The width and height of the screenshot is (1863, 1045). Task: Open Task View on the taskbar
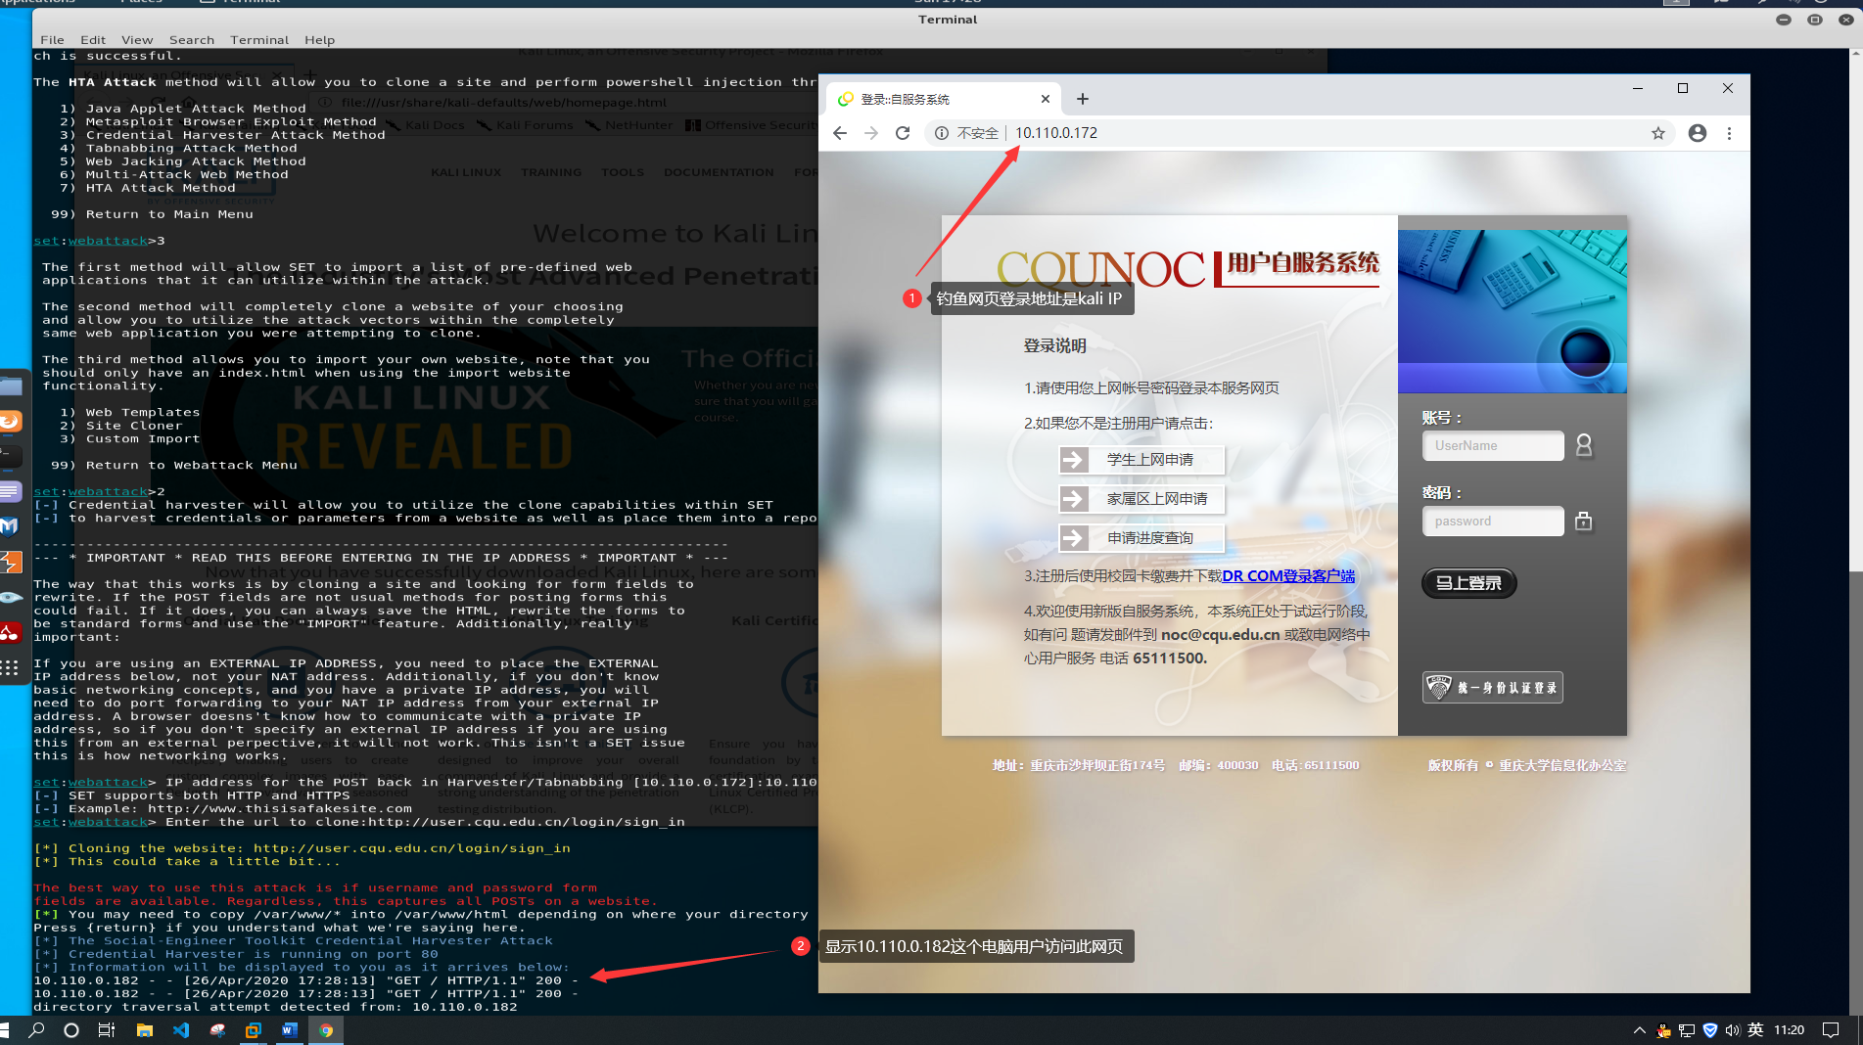(x=107, y=1030)
